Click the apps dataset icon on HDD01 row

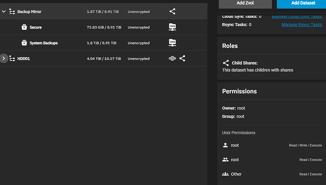tap(172, 59)
